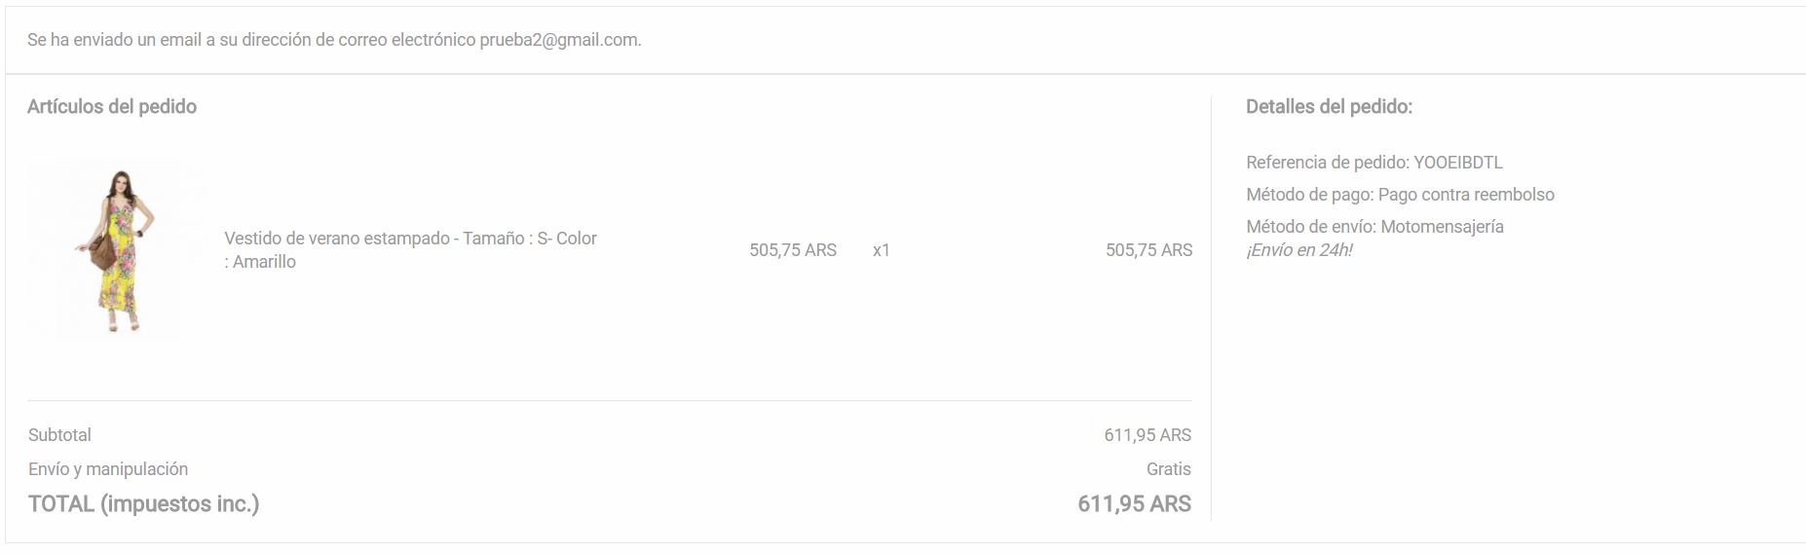Click the product line total at row's right end
Image resolution: width=1806 pixels, height=554 pixels.
click(1148, 250)
